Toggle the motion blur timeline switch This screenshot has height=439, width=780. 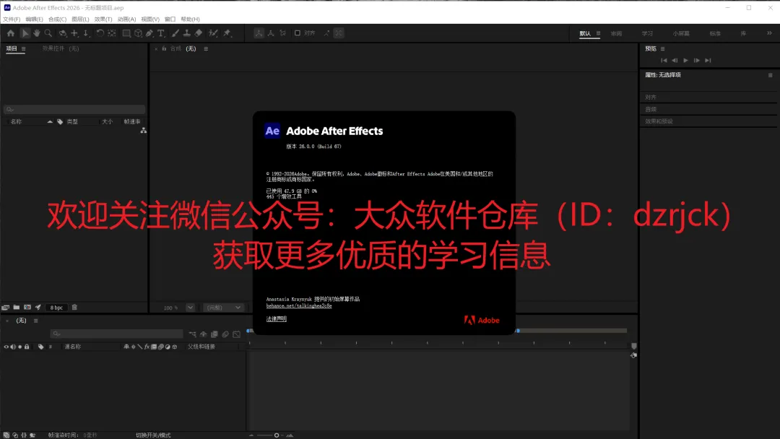click(225, 334)
